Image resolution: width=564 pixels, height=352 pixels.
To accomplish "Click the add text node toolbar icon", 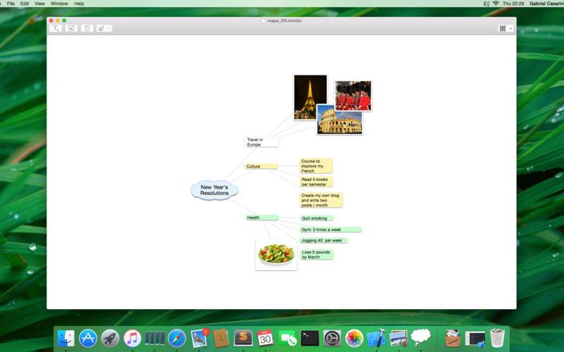I will [56, 28].
